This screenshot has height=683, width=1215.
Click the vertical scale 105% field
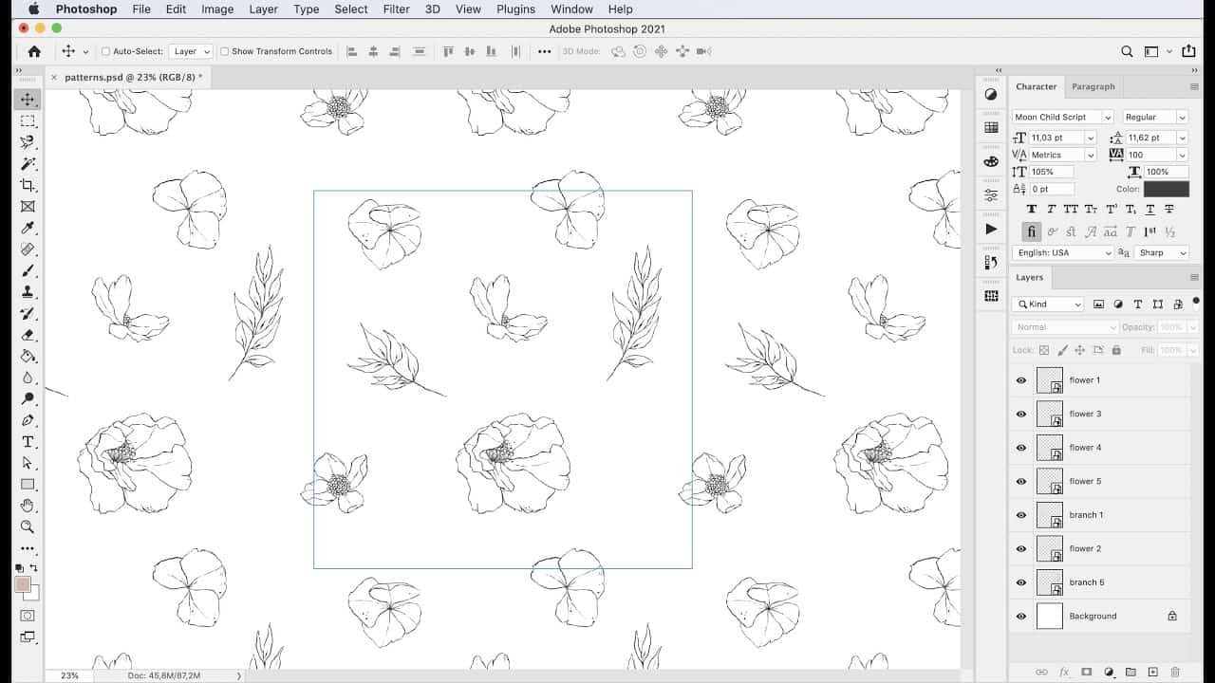(x=1052, y=172)
